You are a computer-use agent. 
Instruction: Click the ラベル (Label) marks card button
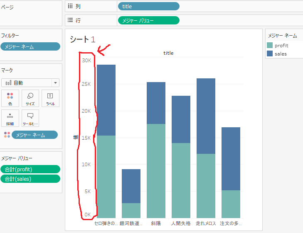coord(50,98)
